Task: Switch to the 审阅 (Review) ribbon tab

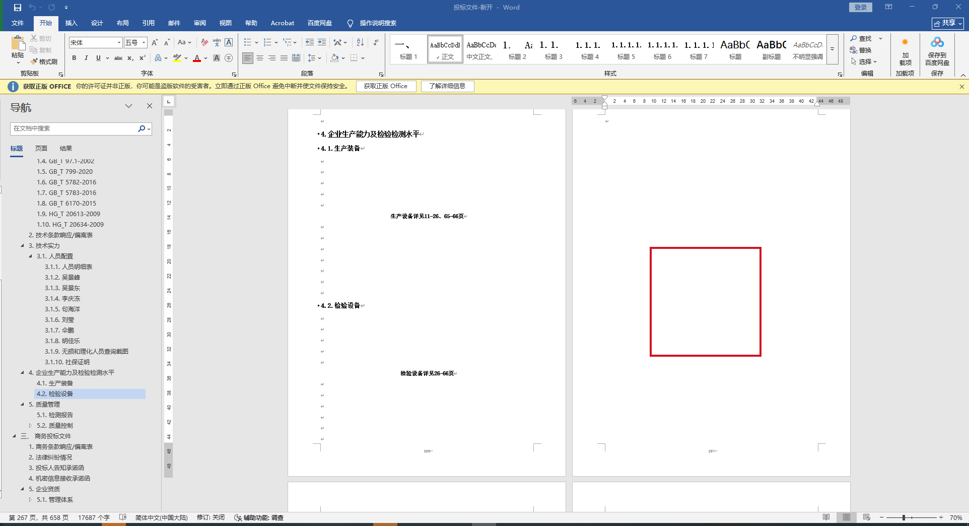Action: pyautogui.click(x=200, y=23)
